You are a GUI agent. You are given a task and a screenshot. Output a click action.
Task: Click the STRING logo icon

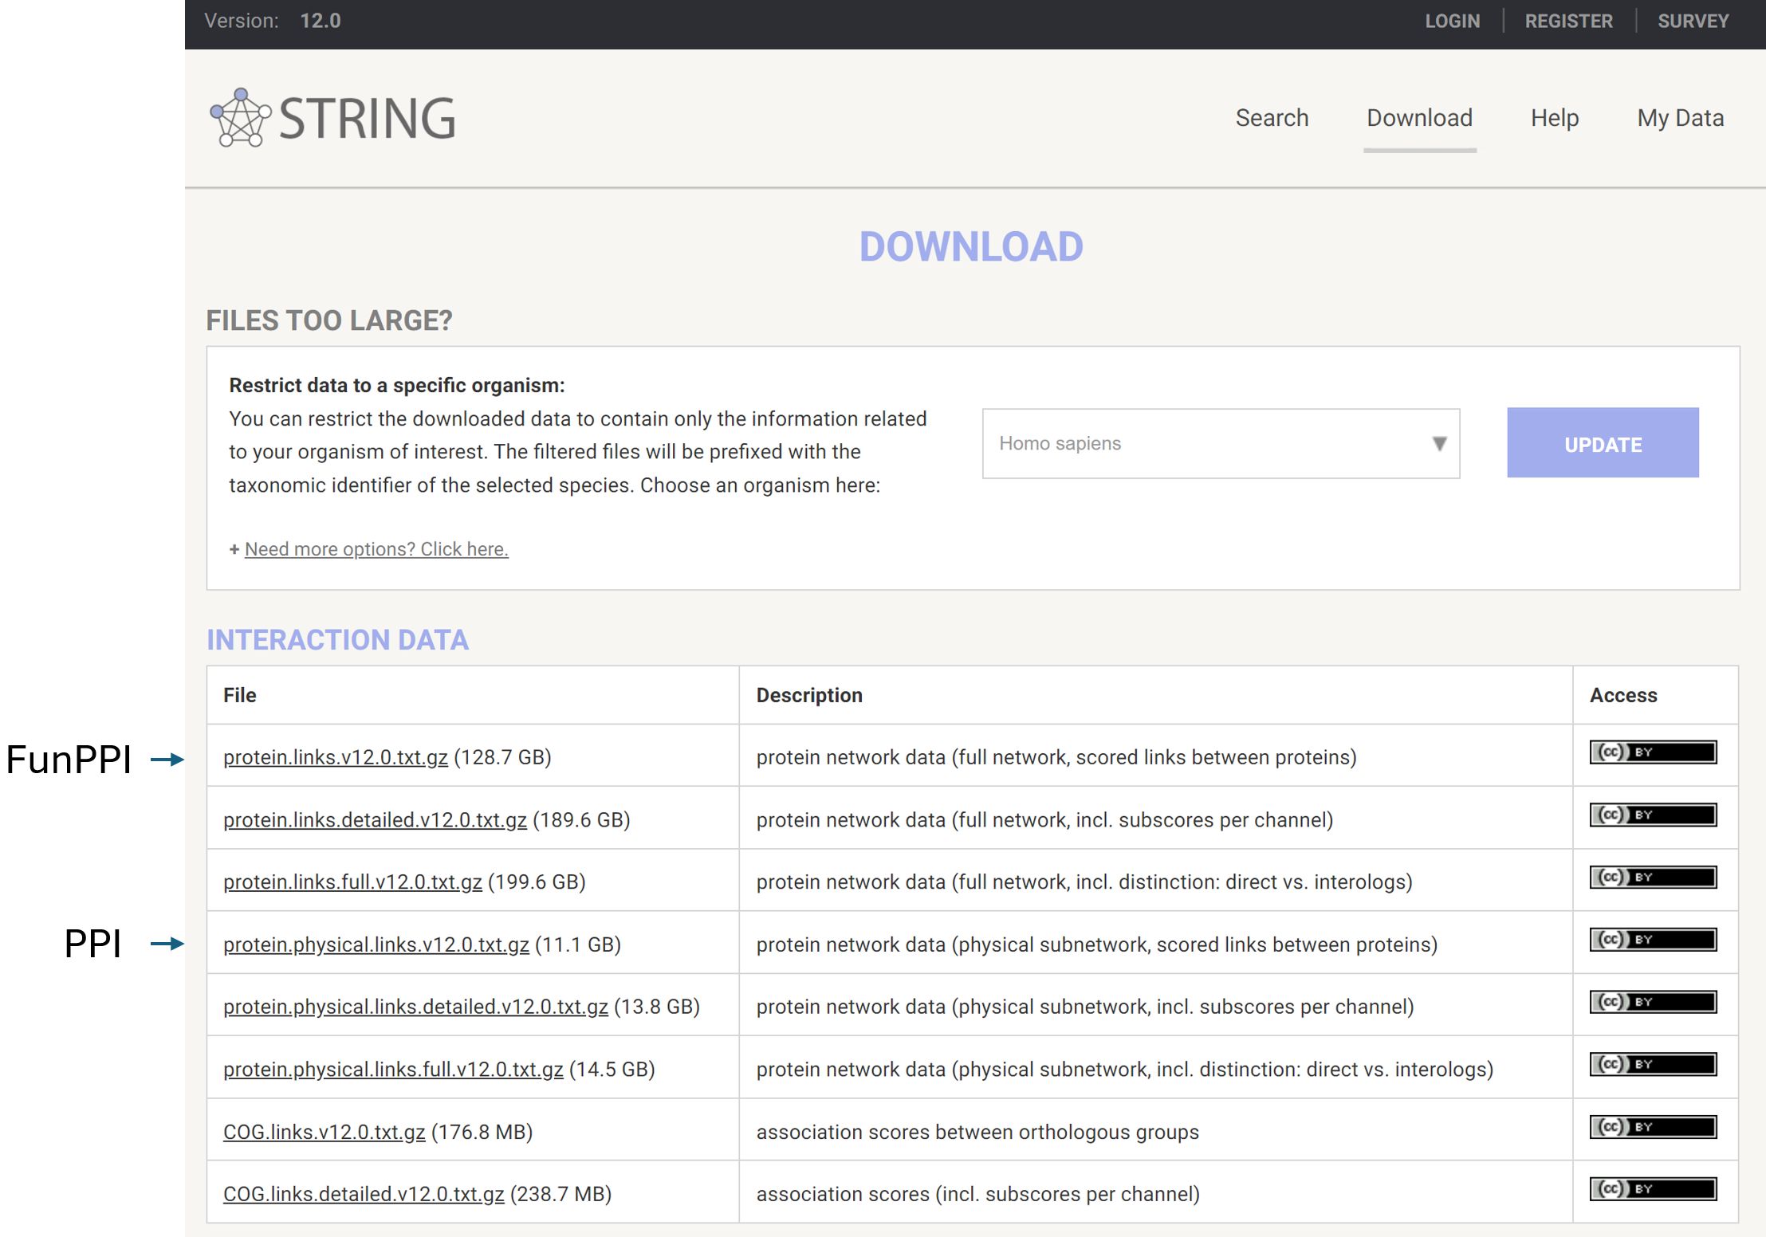(240, 118)
